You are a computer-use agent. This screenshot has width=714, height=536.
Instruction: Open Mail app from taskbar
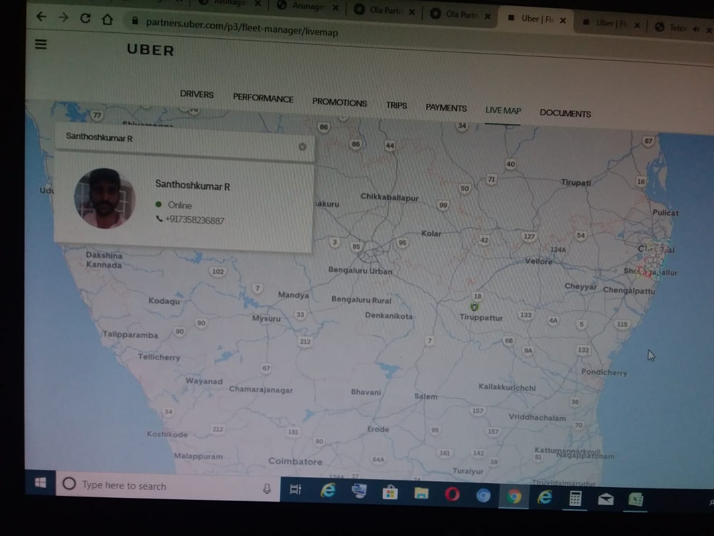(606, 499)
